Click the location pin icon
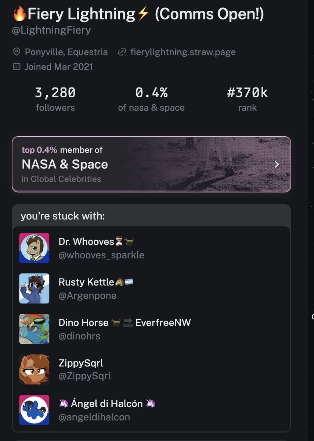Viewport: 314px width, 441px height. (x=17, y=52)
